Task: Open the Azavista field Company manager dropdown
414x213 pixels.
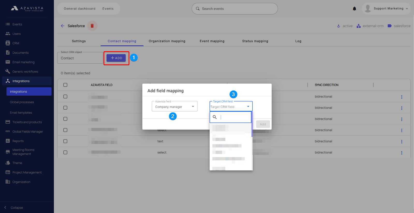Action: tap(175, 107)
